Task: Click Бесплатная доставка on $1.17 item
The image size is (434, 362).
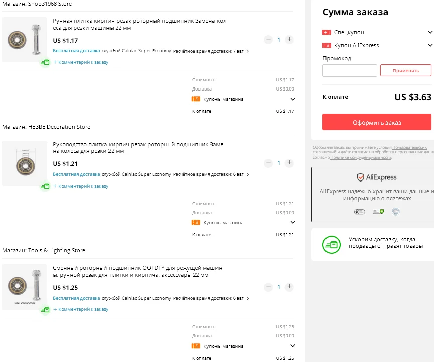Action: point(76,51)
